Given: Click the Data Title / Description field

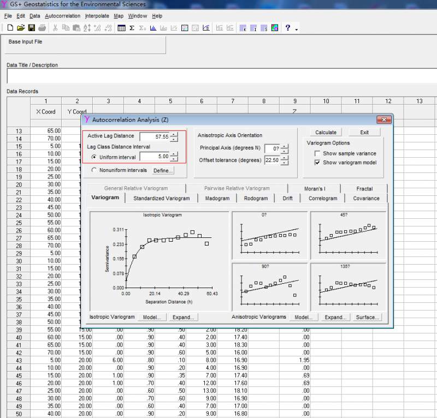Looking at the screenshot, I should tap(218, 76).
